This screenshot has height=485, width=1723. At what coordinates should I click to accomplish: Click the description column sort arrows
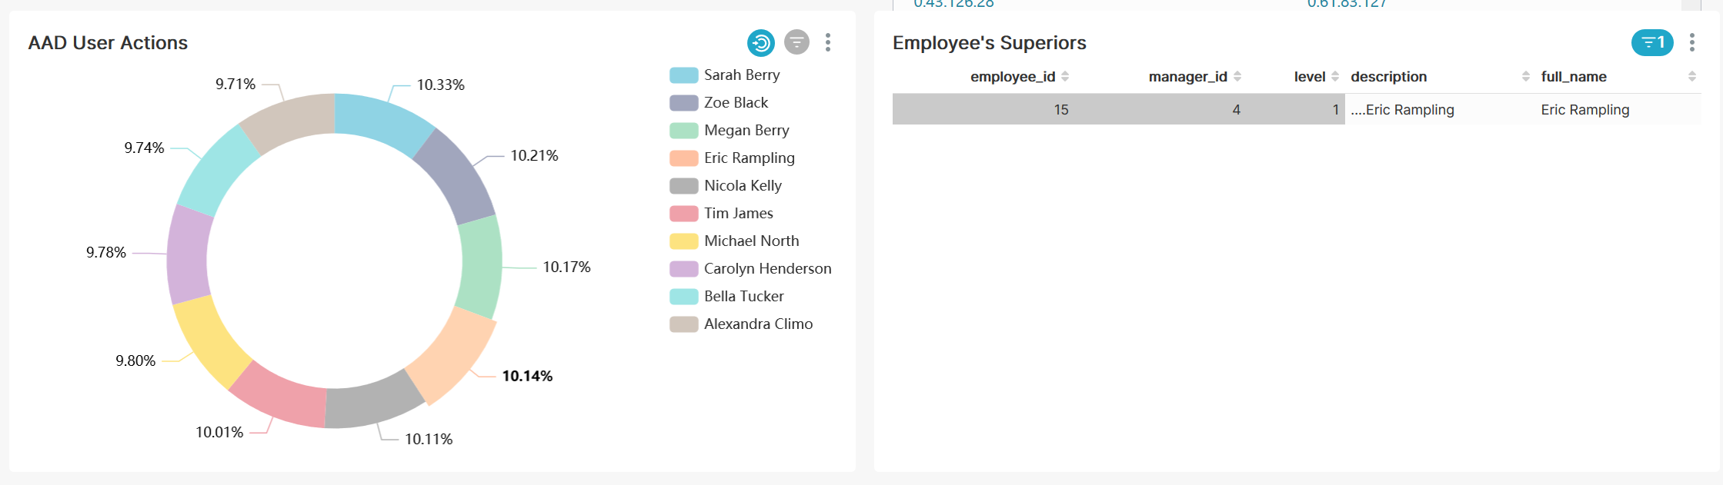pos(1526,76)
